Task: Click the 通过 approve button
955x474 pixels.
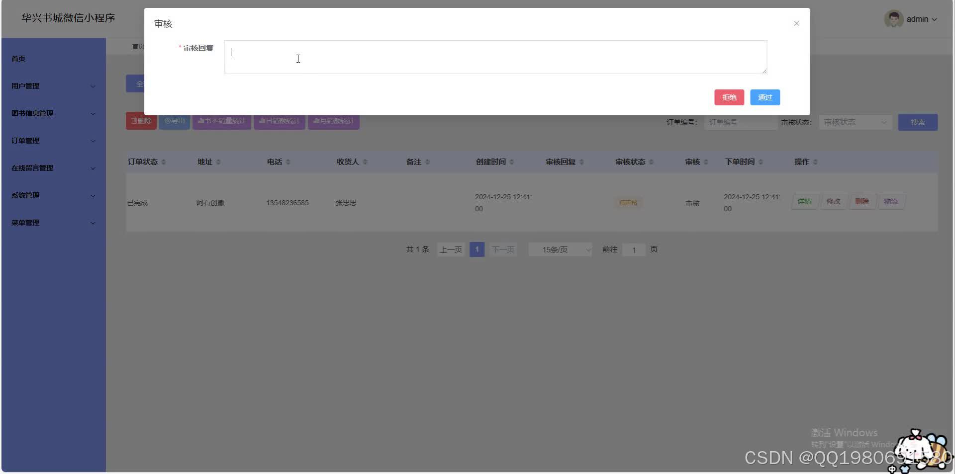Action: (x=764, y=97)
